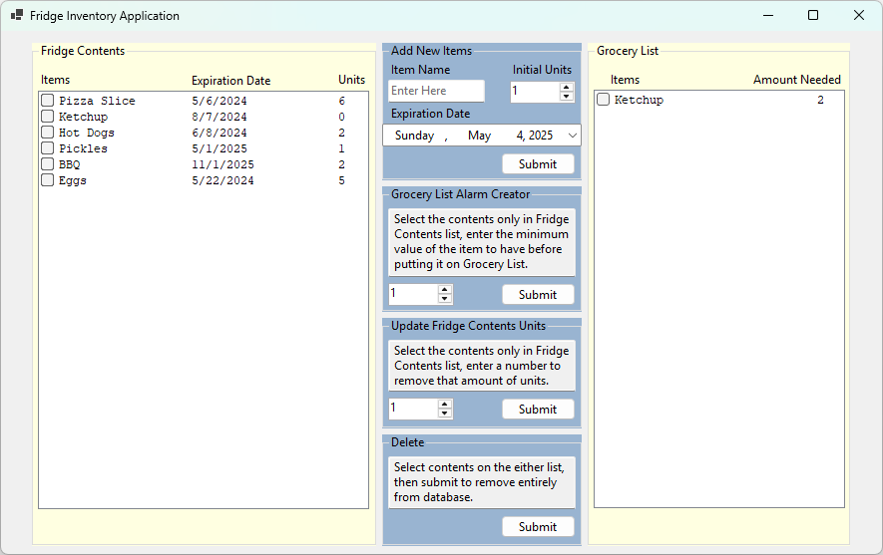
Task: Click Pizza Slice units value 6
Action: (x=342, y=101)
